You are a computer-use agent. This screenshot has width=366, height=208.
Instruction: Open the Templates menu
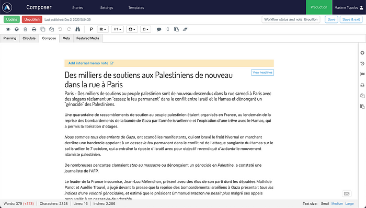[136, 8]
